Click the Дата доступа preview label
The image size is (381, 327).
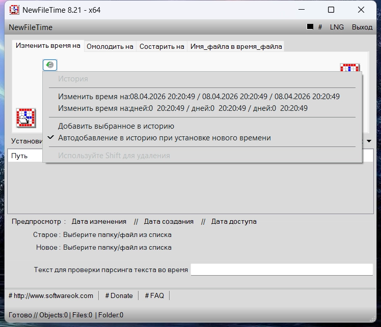click(234, 222)
